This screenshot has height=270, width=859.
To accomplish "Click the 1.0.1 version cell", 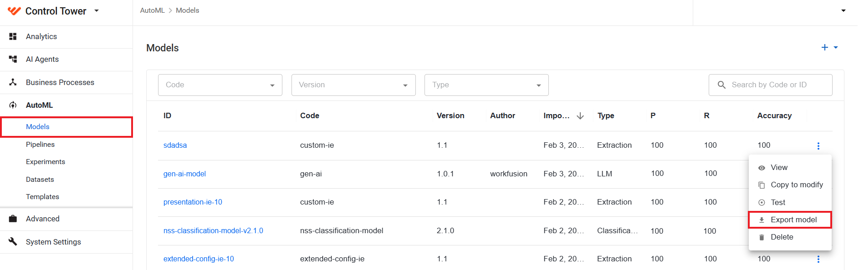I will [x=445, y=174].
